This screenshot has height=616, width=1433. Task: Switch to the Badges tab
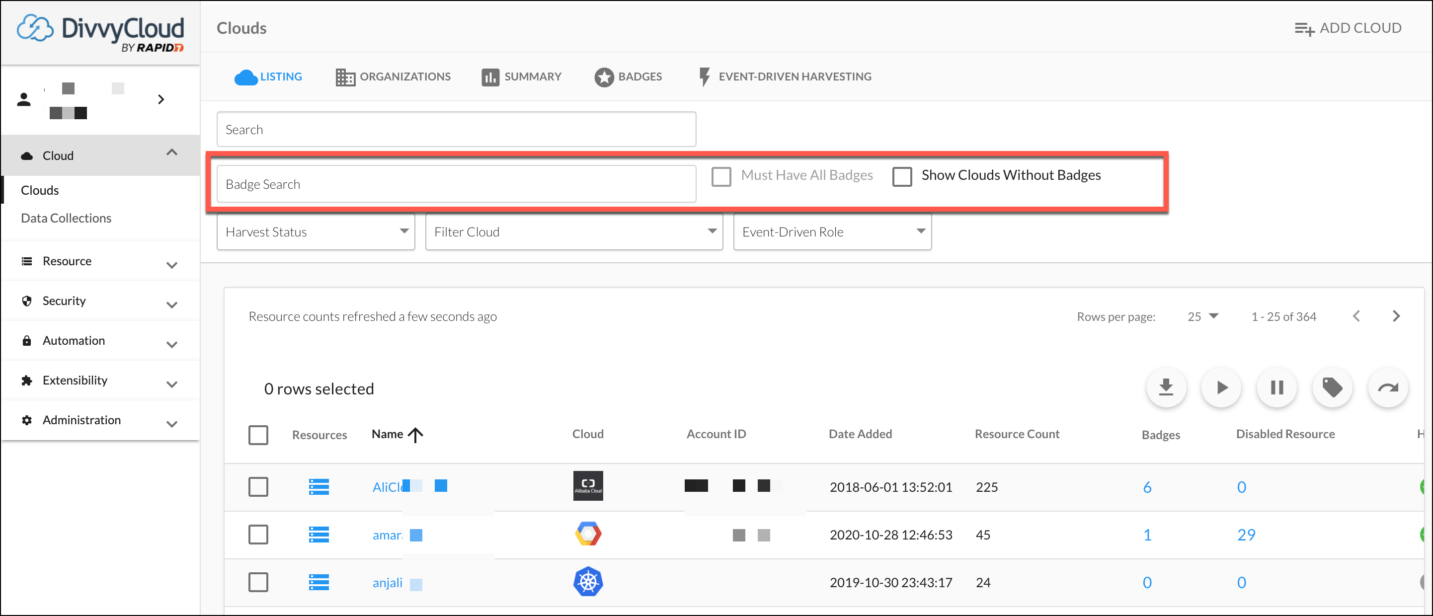click(x=628, y=77)
